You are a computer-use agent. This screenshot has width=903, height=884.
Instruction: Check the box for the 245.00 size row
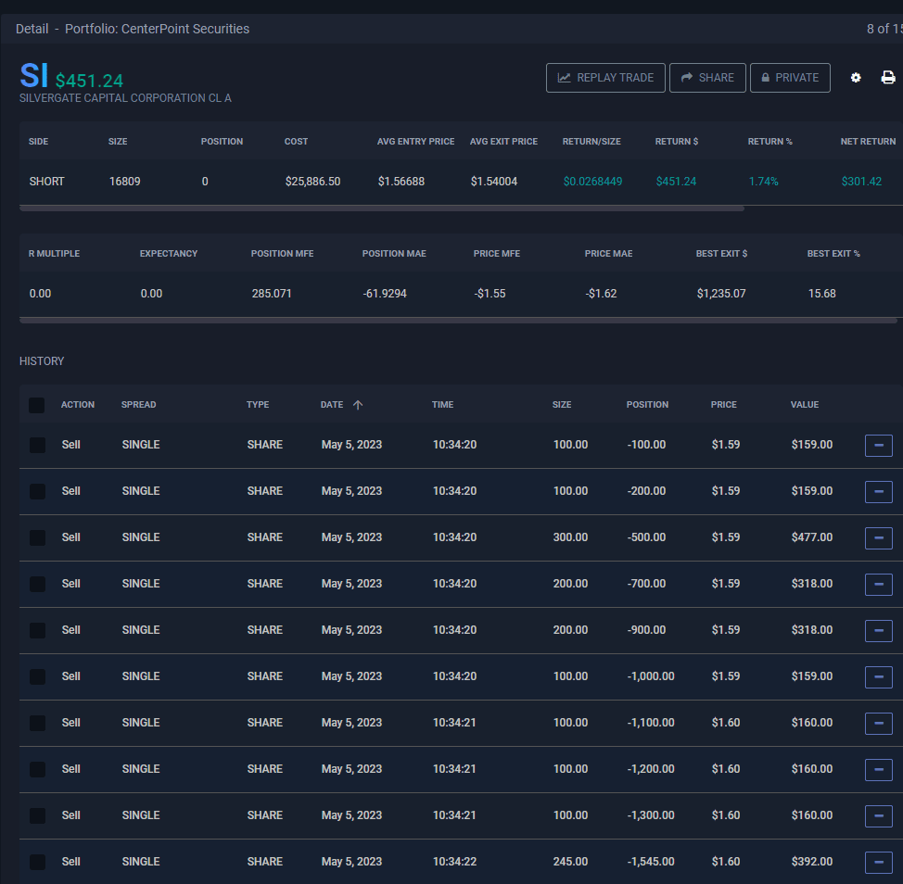[37, 862]
